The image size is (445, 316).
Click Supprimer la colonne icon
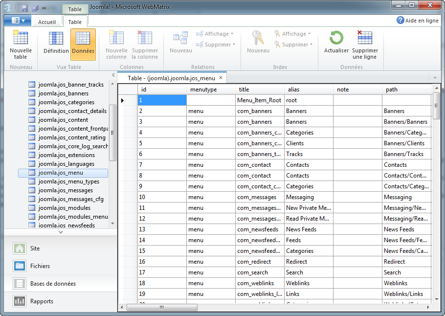pos(144,44)
